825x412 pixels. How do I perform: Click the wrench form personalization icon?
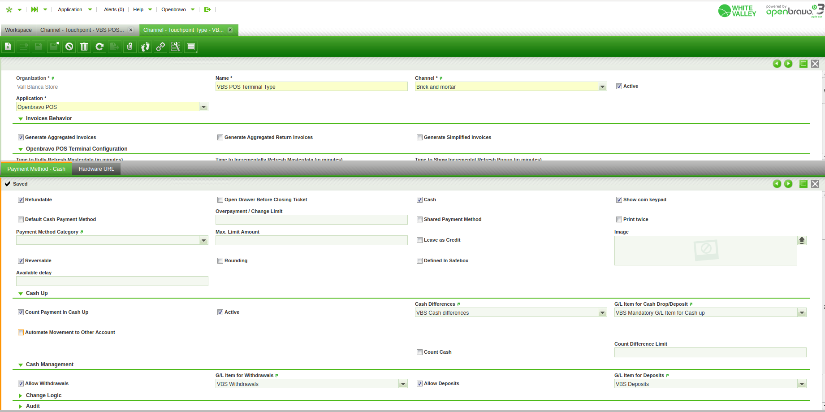(x=176, y=47)
